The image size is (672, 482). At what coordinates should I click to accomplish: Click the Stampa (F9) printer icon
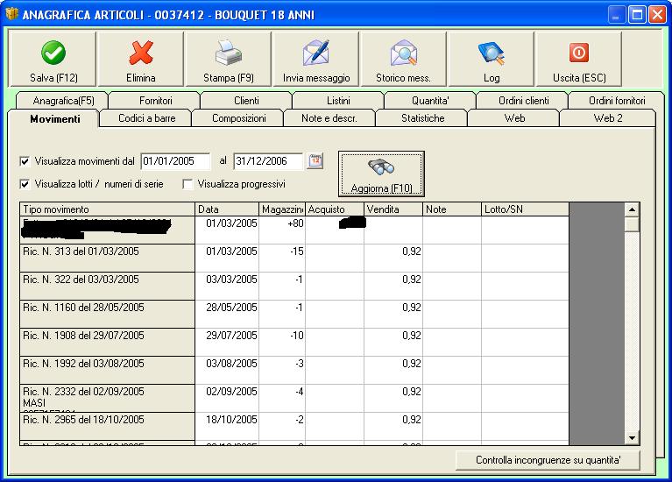(228, 53)
